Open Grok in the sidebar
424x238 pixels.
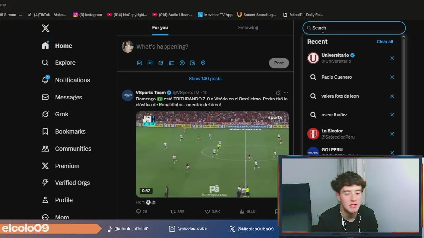55,114
